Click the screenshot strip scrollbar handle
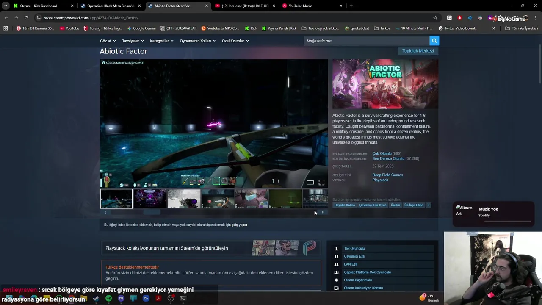This screenshot has width=542, height=305. coord(152,212)
